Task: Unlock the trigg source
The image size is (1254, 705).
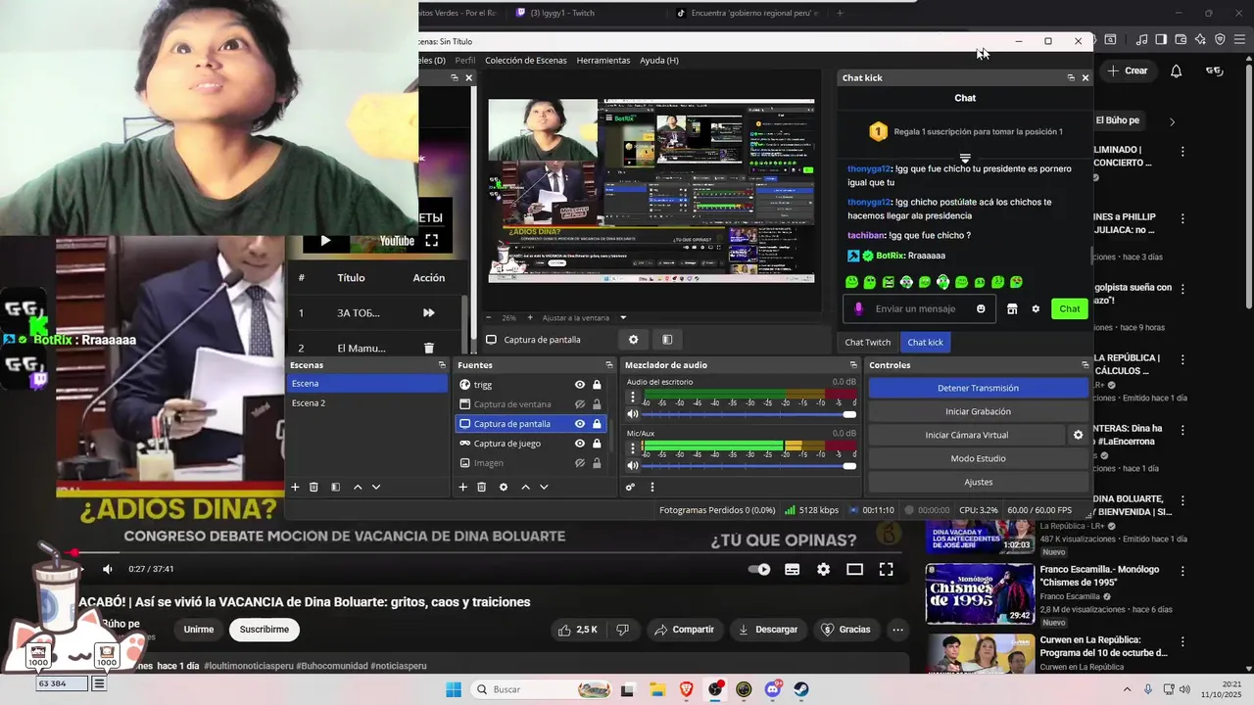Action: point(597,385)
